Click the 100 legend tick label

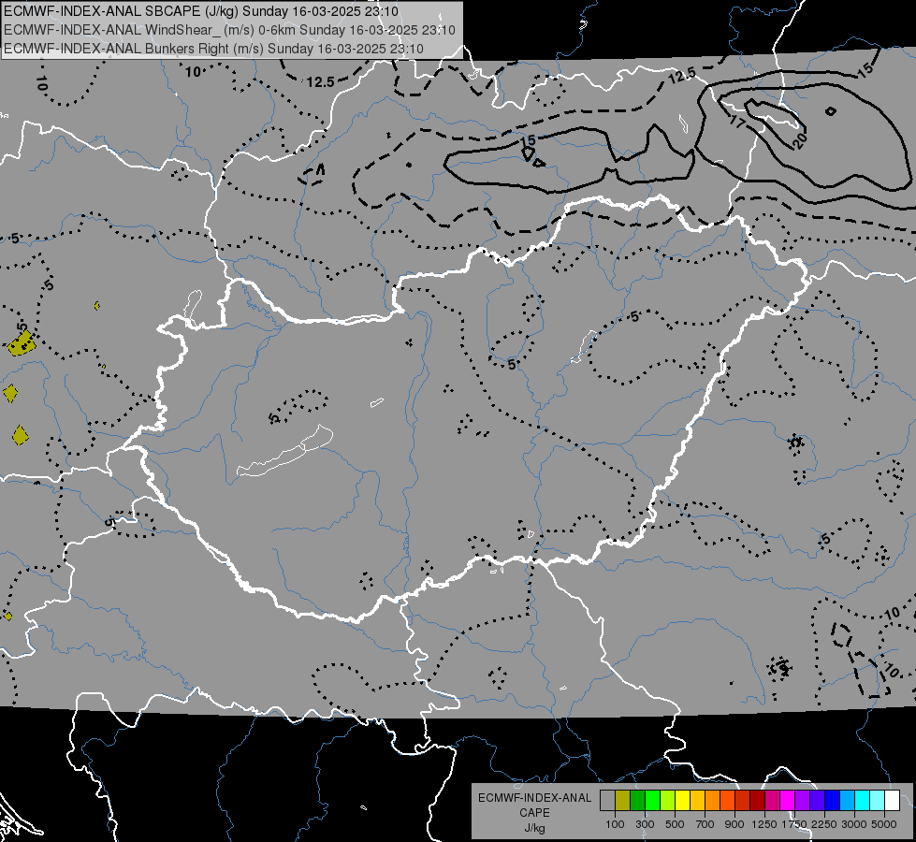[615, 824]
